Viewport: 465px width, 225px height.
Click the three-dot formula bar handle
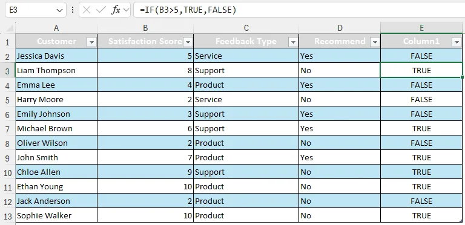[x=73, y=10]
